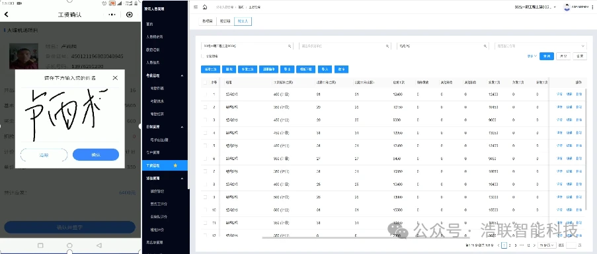Click the 导出 toolbar button
Viewport: 597px width, 254px height.
pos(287,69)
